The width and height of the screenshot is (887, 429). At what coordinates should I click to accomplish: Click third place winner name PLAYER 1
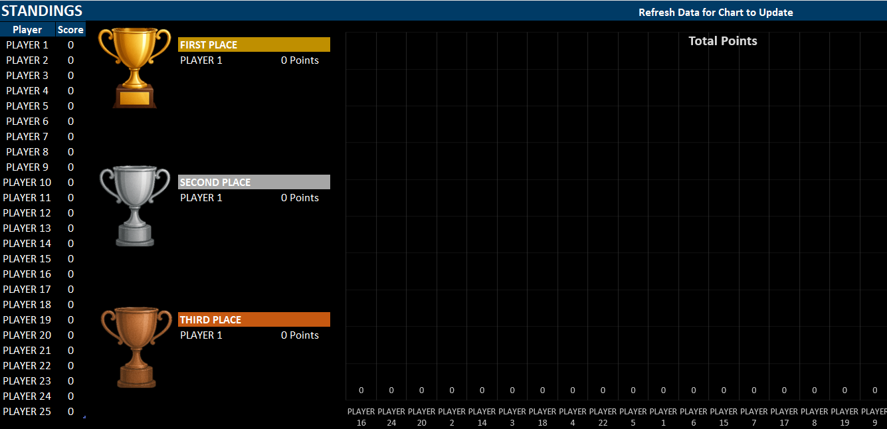pyautogui.click(x=201, y=335)
